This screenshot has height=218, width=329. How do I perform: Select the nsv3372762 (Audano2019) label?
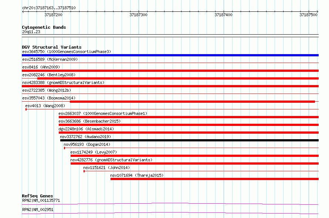85,137
